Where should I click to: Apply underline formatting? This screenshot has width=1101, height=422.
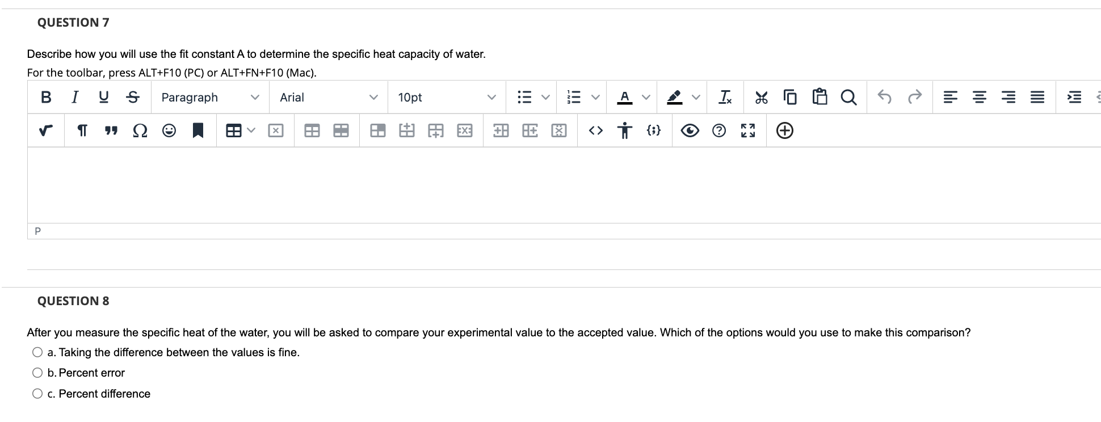(x=104, y=98)
